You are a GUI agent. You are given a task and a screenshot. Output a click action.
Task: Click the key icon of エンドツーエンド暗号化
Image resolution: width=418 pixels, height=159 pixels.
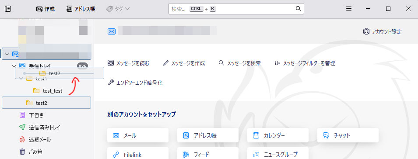(x=111, y=83)
